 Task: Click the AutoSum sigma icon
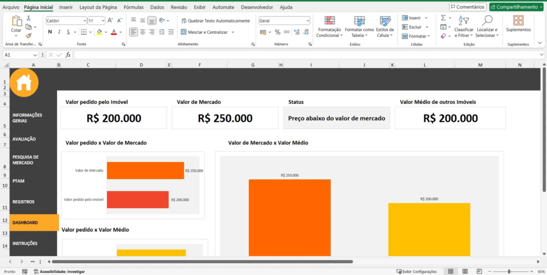coord(443,18)
